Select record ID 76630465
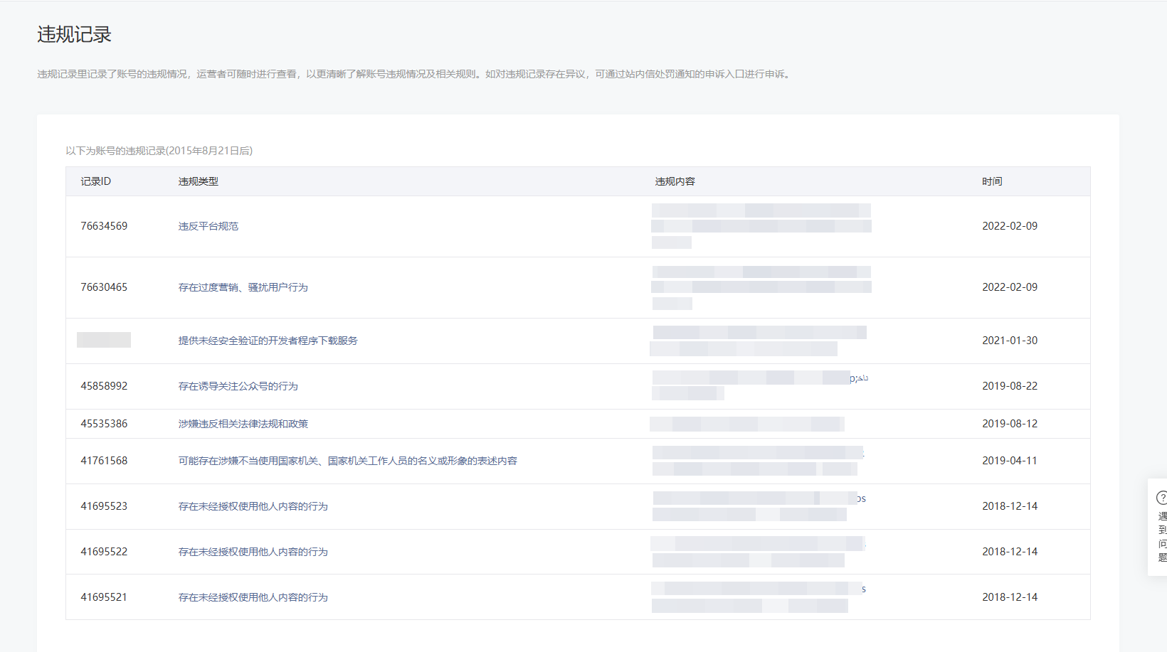The height and width of the screenshot is (652, 1167). 104,287
